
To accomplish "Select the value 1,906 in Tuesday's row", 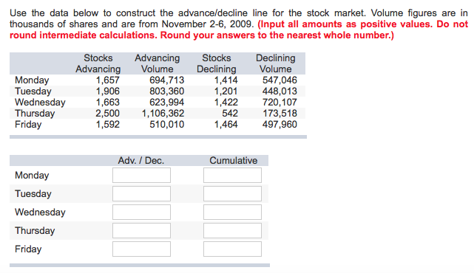I will pyautogui.click(x=108, y=91).
